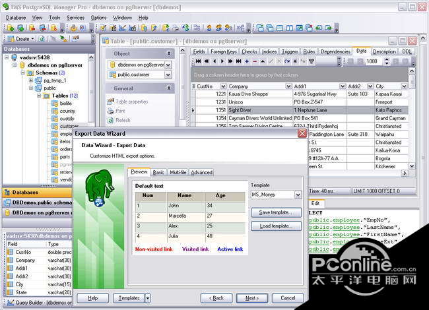
Task: Open the City column header dropdown
Action: click(x=405, y=86)
